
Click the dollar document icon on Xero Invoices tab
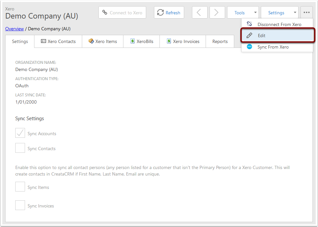[x=169, y=41]
